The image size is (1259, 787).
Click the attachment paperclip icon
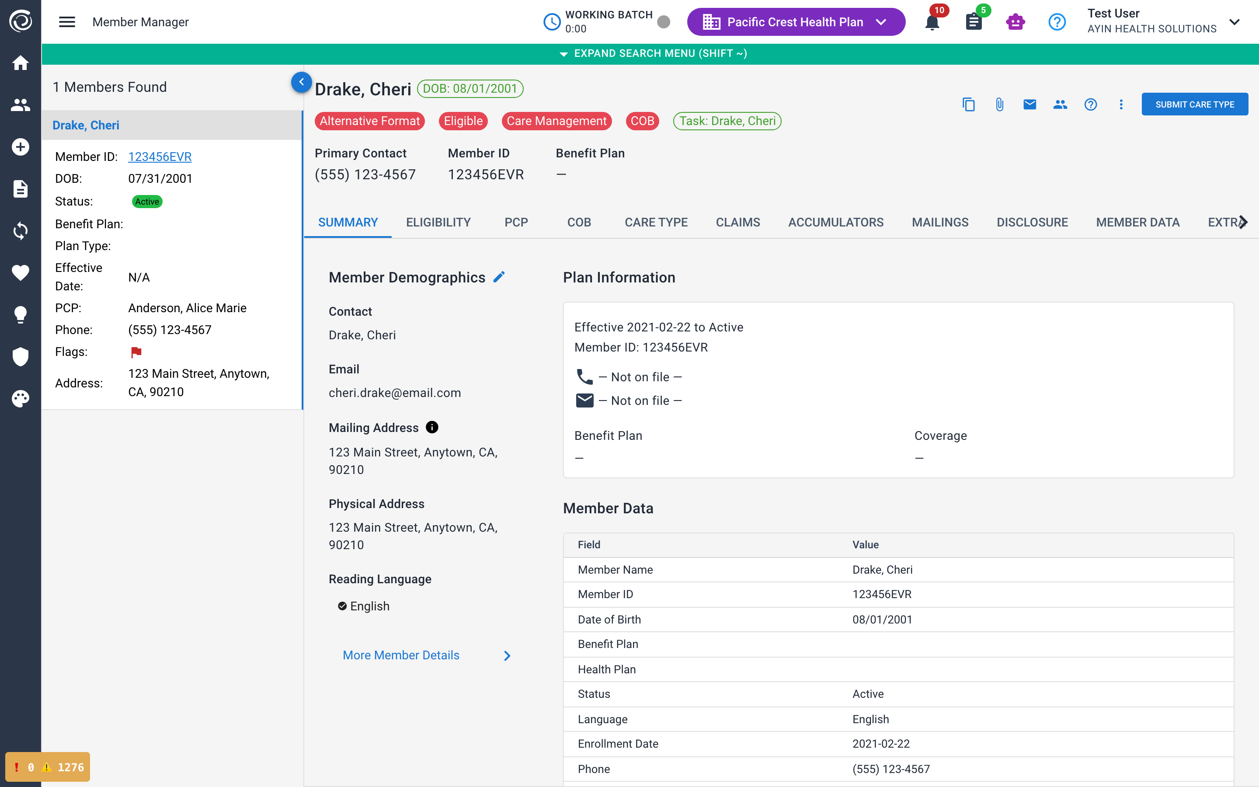[x=999, y=104]
